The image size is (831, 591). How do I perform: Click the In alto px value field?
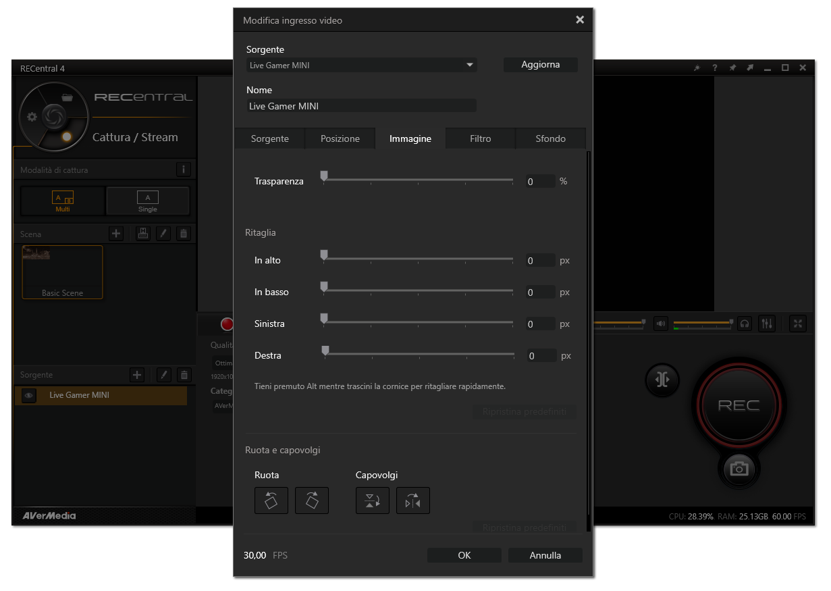[541, 261]
